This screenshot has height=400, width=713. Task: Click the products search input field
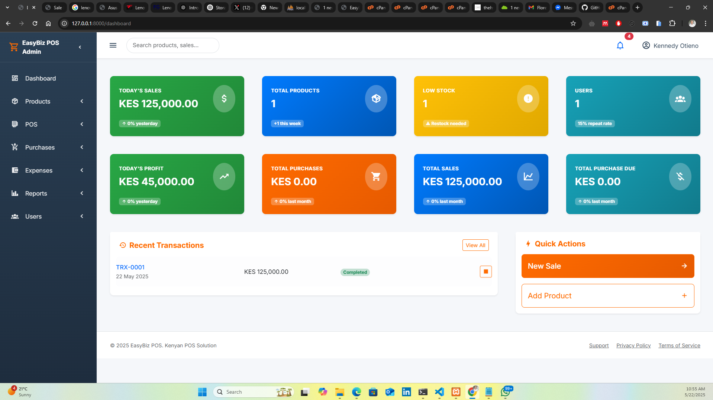tap(172, 45)
